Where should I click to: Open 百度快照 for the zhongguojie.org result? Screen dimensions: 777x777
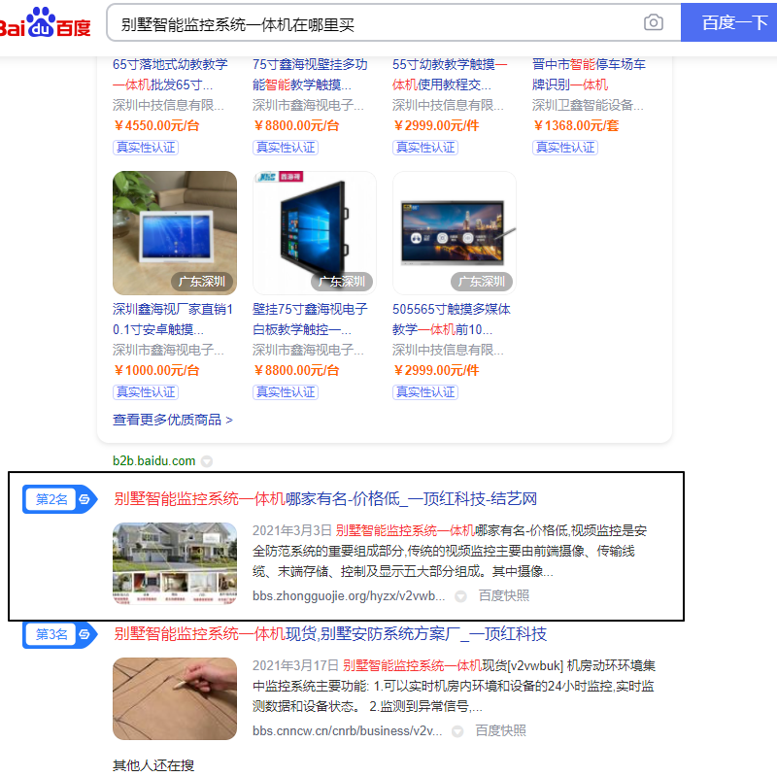pos(503,595)
